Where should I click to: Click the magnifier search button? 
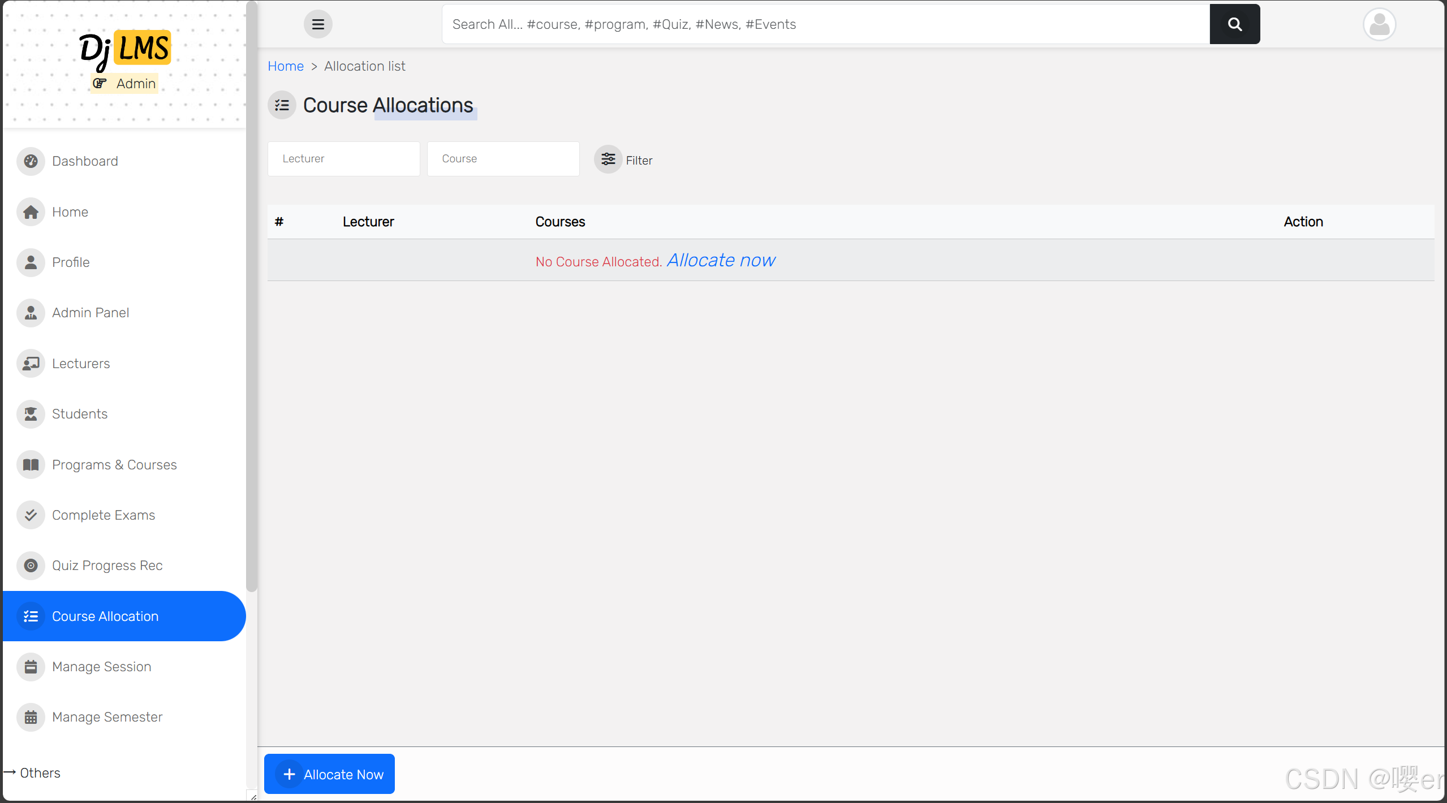[x=1234, y=24]
